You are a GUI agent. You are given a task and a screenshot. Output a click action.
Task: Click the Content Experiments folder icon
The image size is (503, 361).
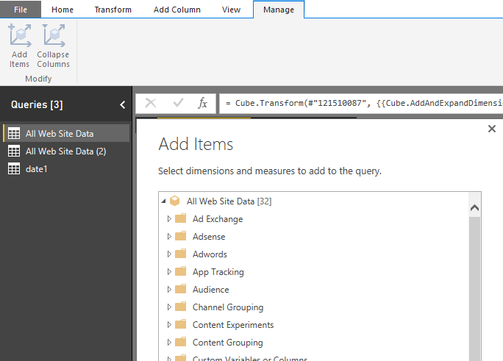pyautogui.click(x=181, y=324)
